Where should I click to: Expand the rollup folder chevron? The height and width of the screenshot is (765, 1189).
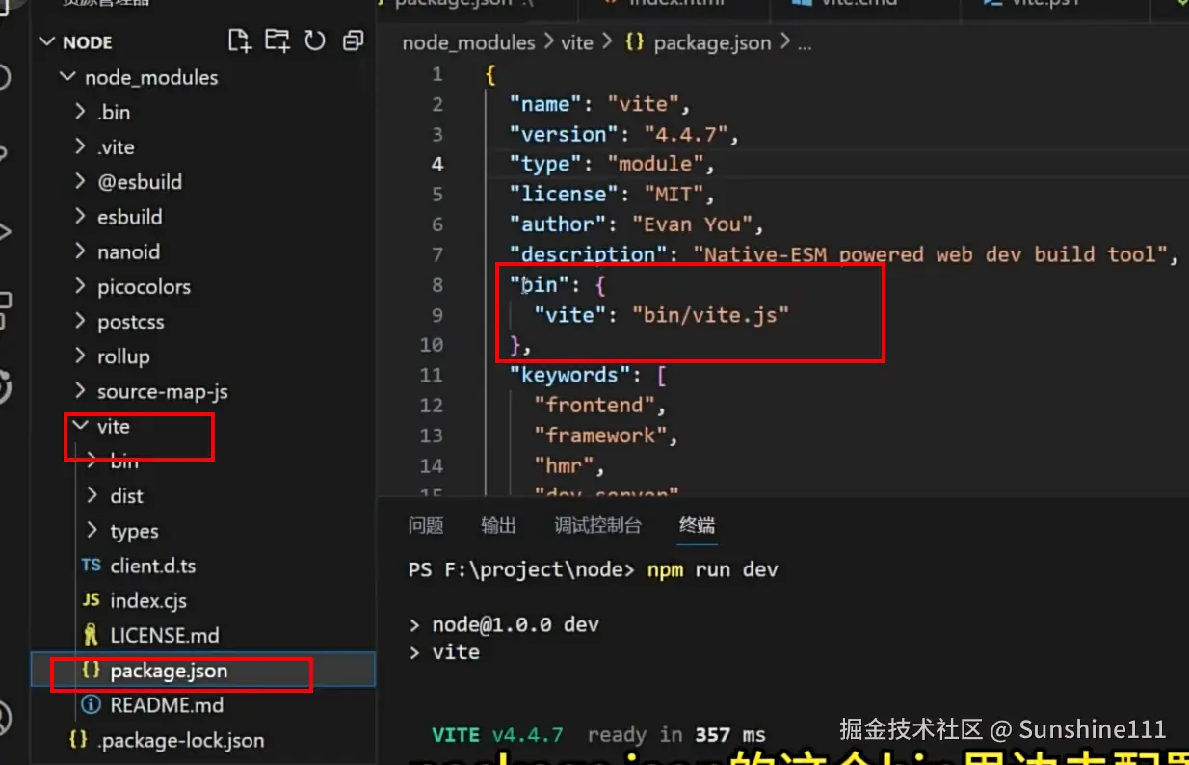pyautogui.click(x=81, y=356)
